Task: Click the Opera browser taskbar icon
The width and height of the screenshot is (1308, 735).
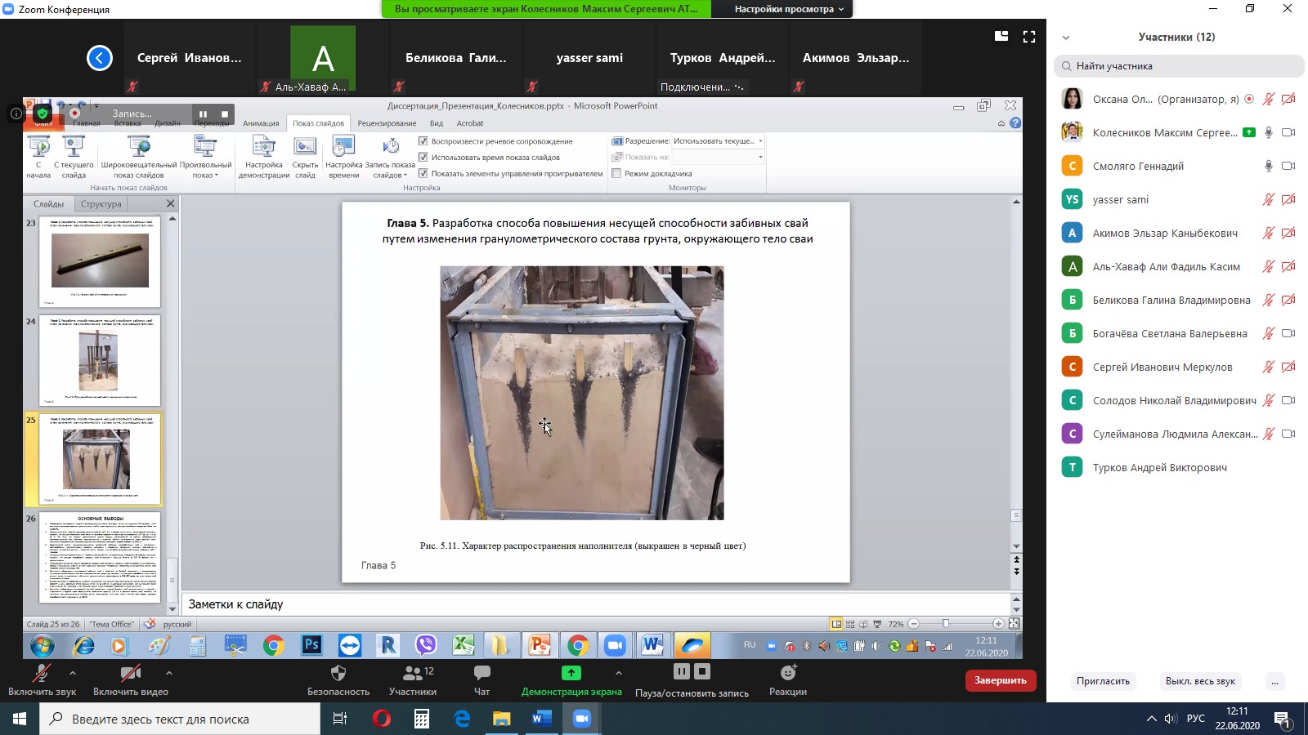Action: click(381, 719)
